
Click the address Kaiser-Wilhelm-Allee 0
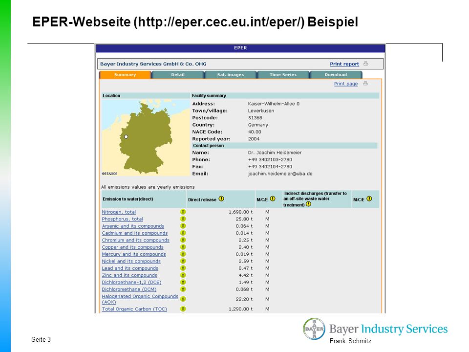(274, 104)
